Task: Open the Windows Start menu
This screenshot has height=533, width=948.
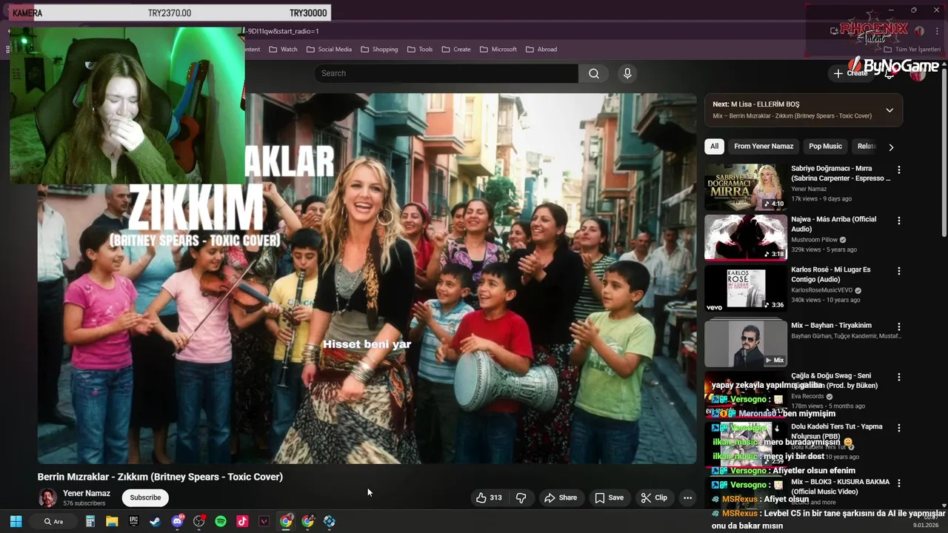Action: (16, 521)
